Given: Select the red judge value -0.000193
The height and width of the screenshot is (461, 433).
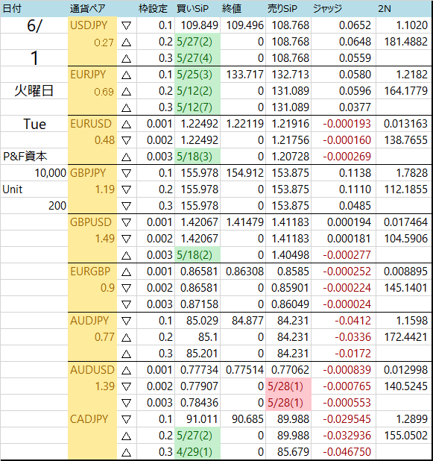Looking at the screenshot, I should pos(344,124).
